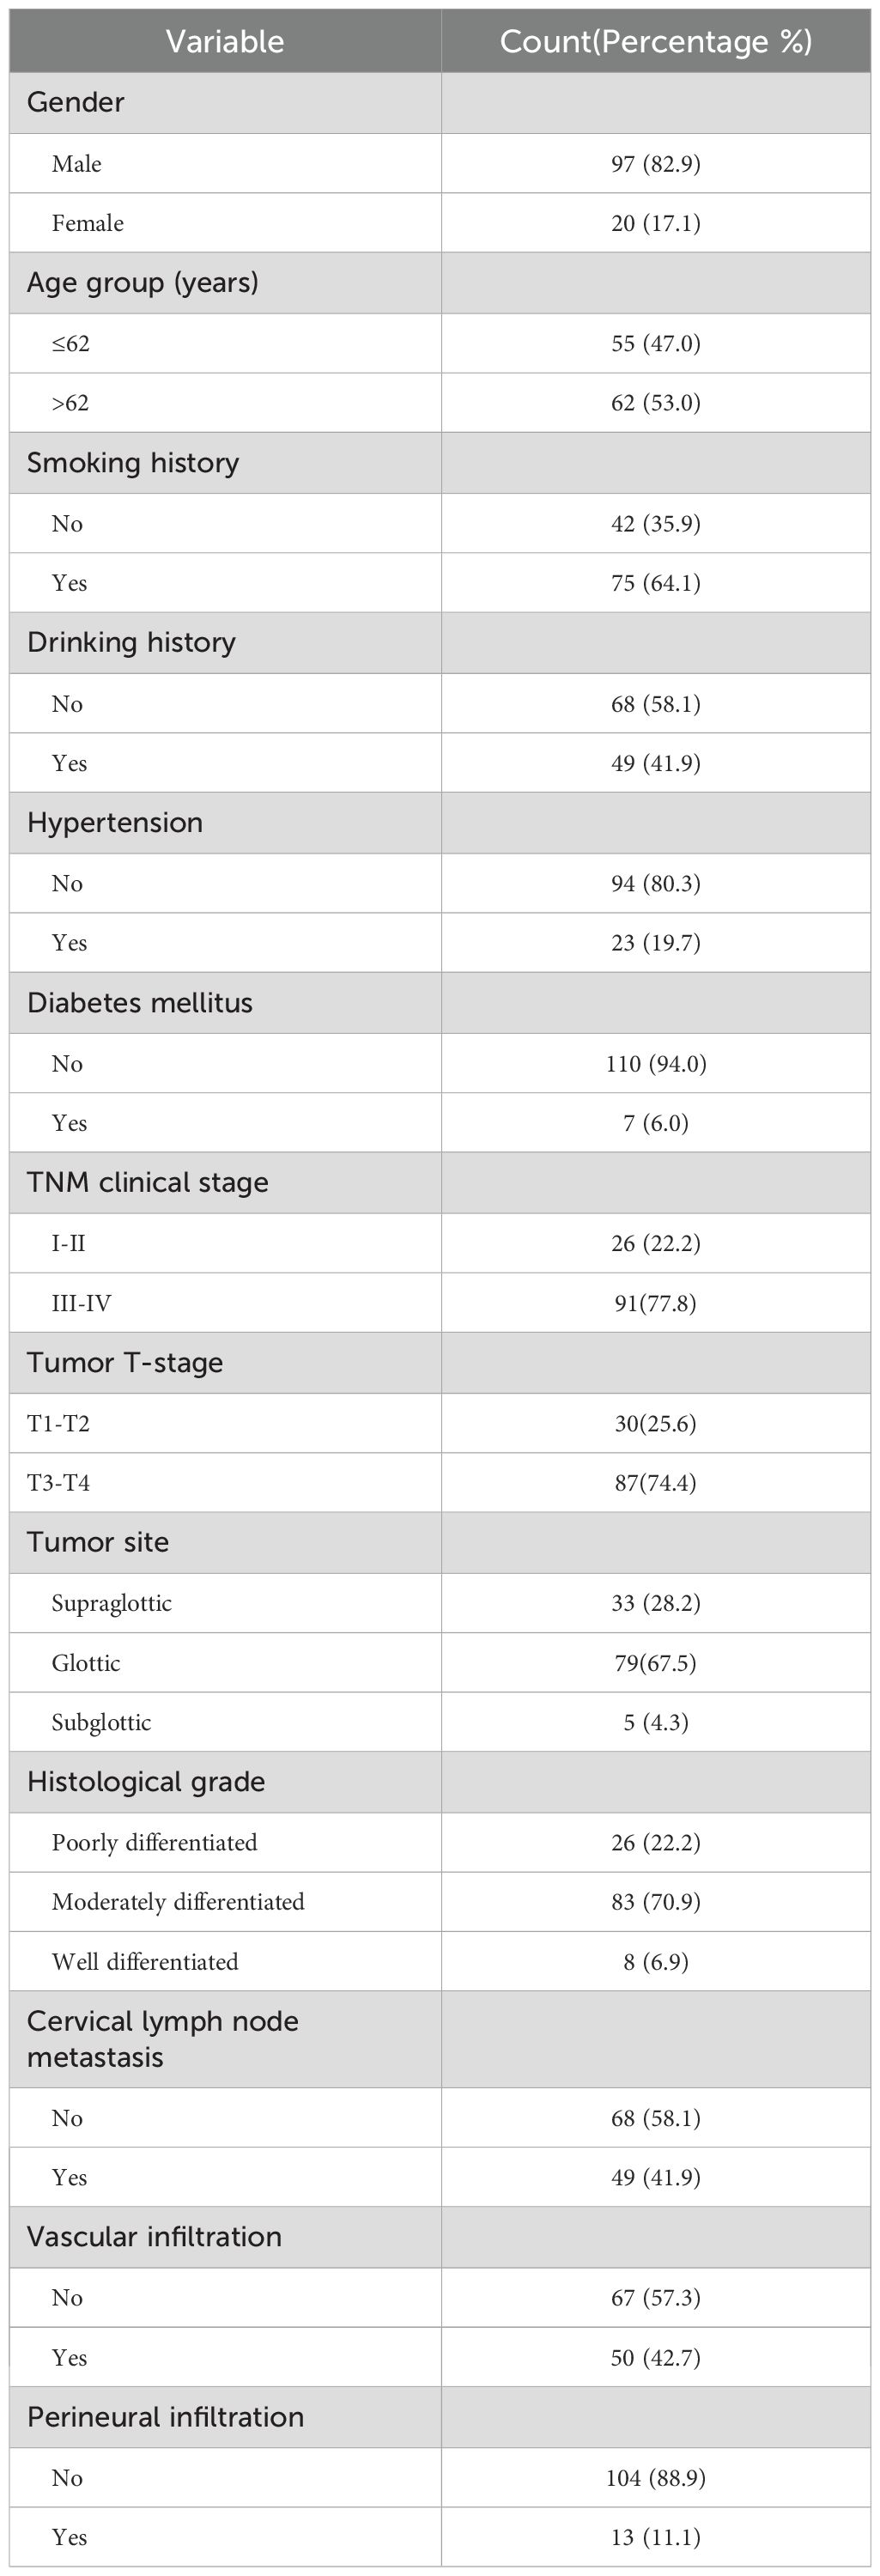Click the Moderately differentiated row label
This screenshot has width=880, height=2576.
pyautogui.click(x=178, y=1901)
